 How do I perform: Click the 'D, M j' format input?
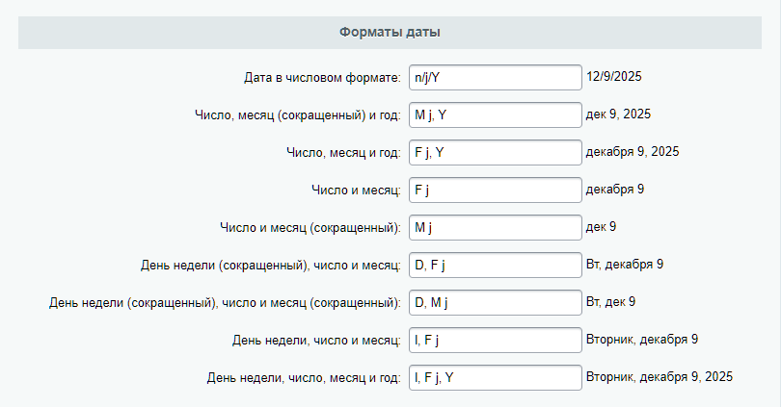tap(495, 302)
